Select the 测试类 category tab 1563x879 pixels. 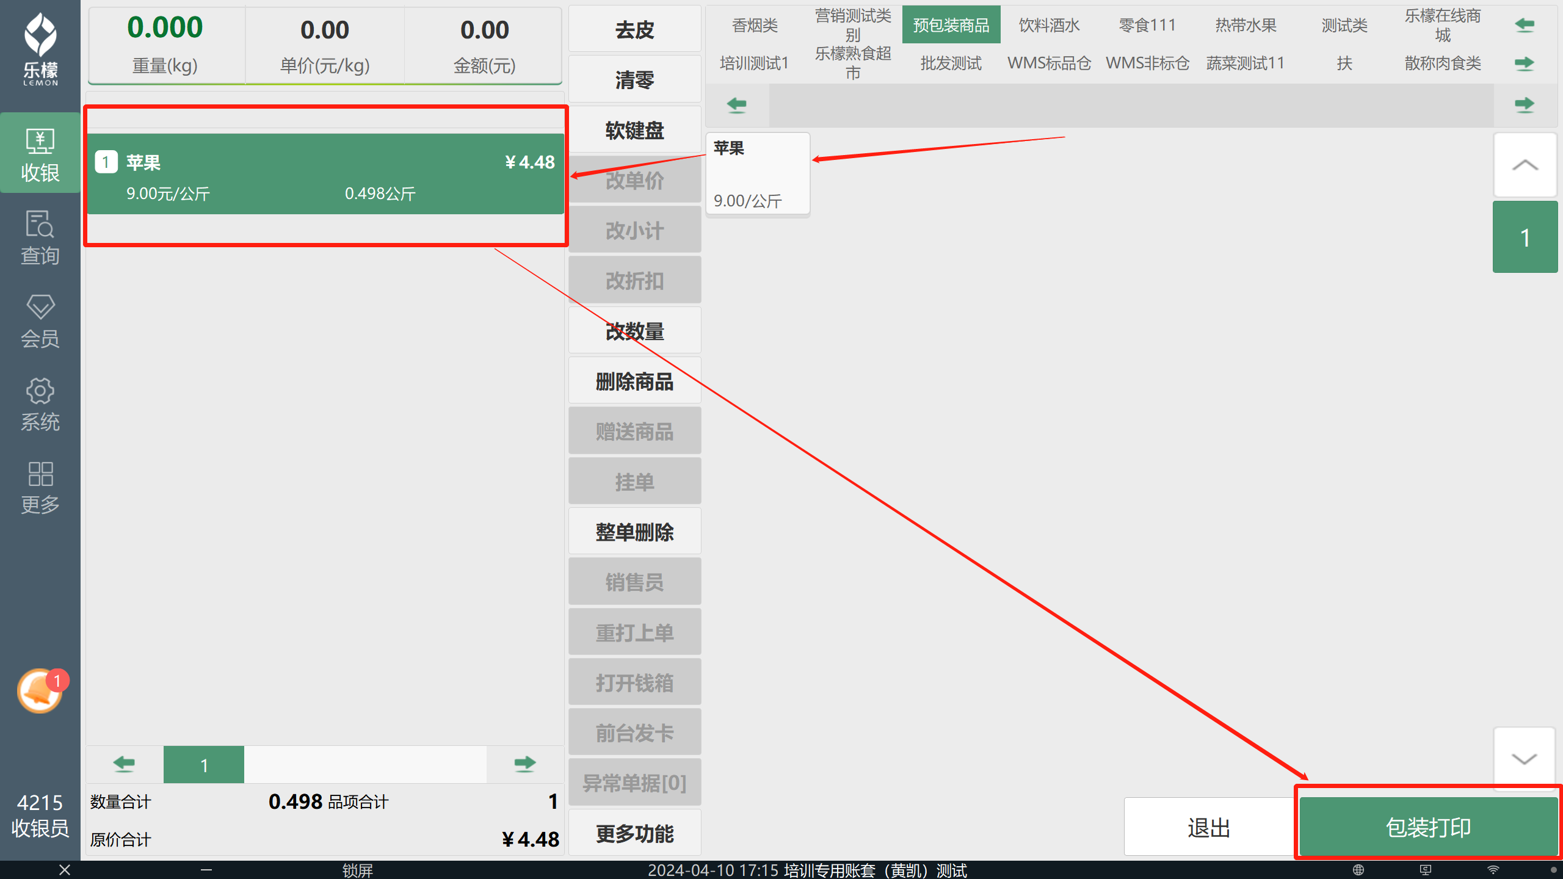pyautogui.click(x=1344, y=25)
